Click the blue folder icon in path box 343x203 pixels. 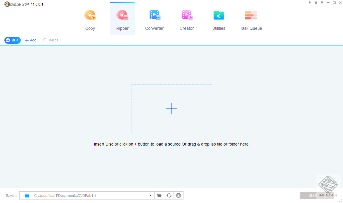point(27,195)
